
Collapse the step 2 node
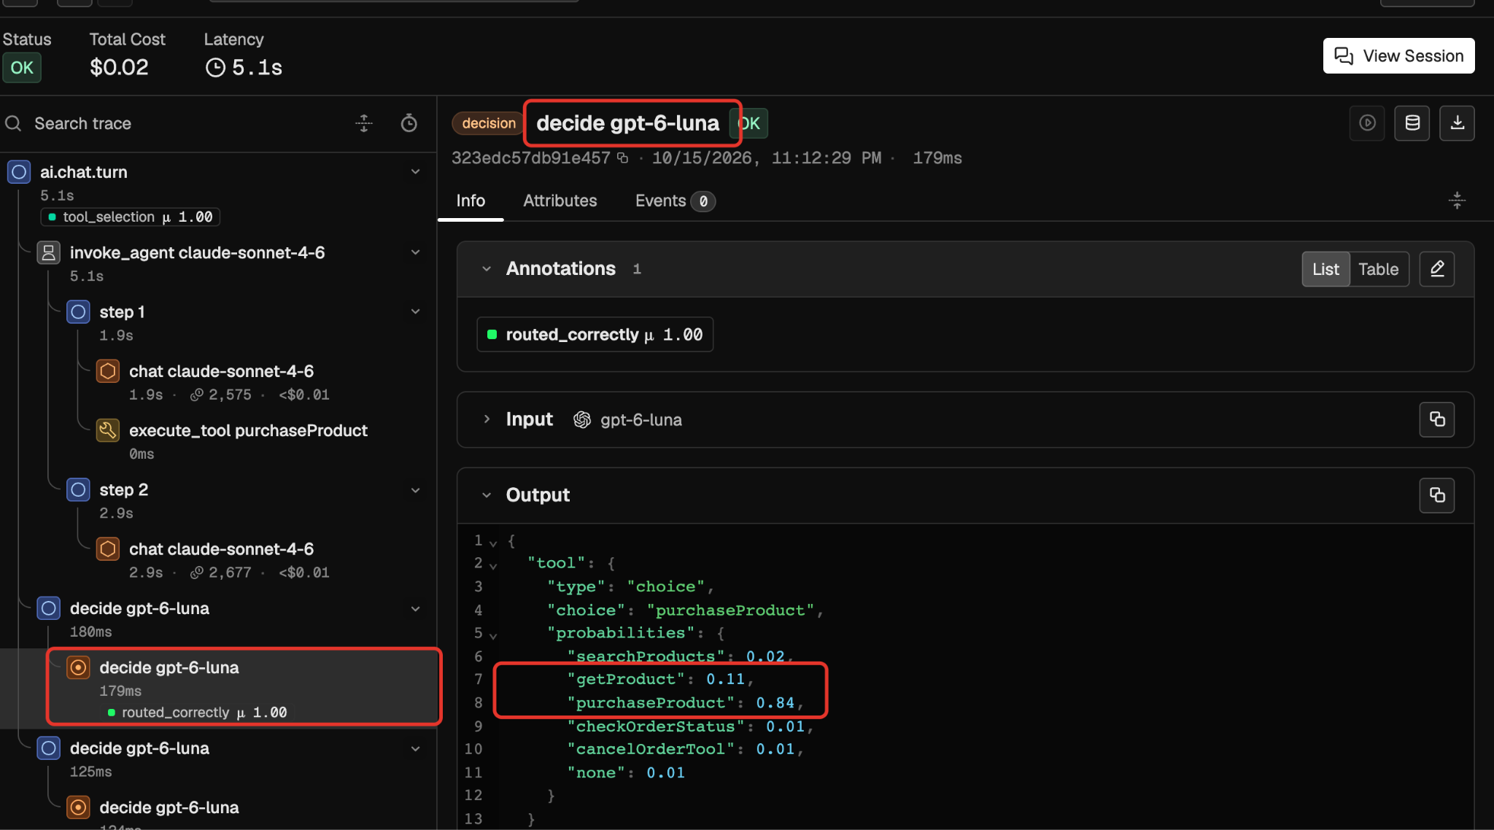[x=415, y=490]
